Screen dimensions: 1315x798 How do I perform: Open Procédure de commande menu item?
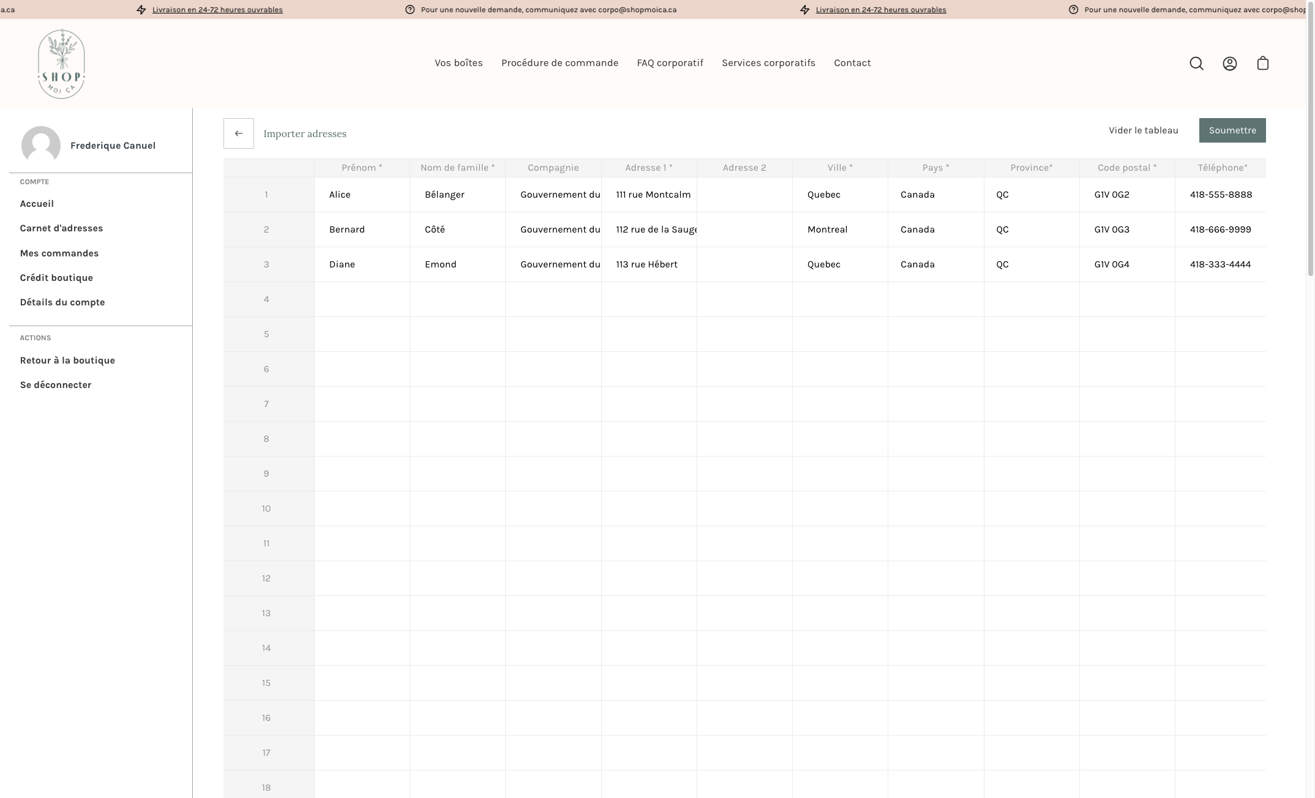click(560, 63)
